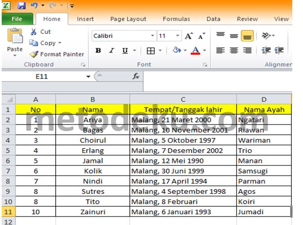Switch to the Page Layout tab
Image resolution: width=303 pixels, height=225 pixels.
[x=128, y=19]
